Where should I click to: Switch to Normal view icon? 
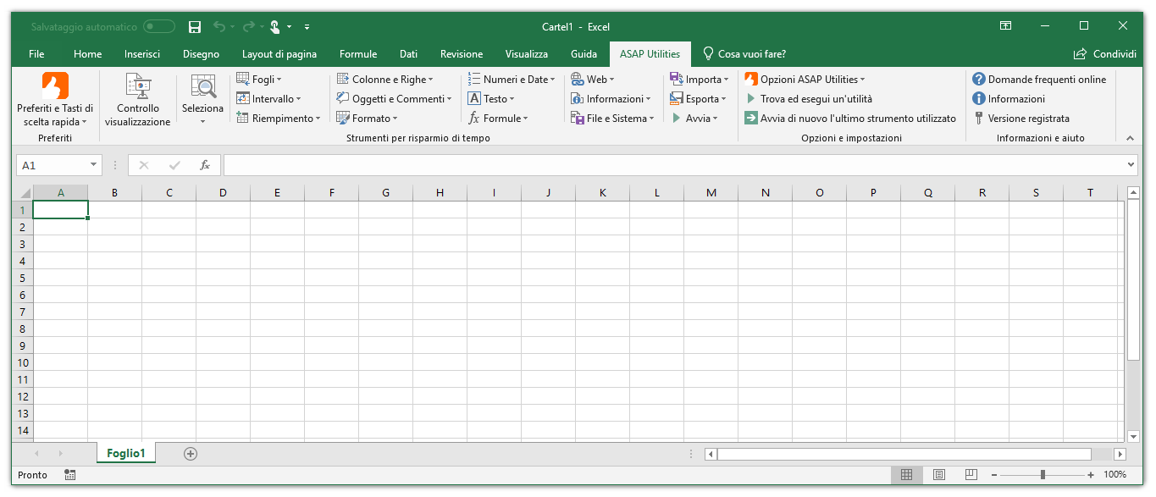tap(906, 475)
